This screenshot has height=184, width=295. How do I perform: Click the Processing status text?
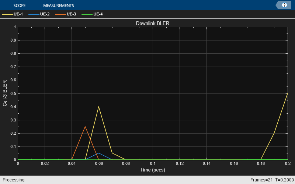pyautogui.click(x=14, y=180)
